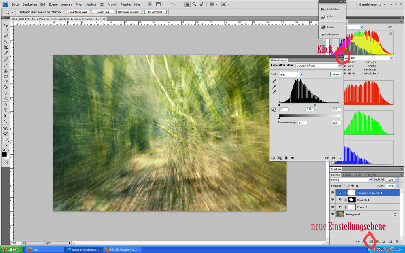Screen dimensions: 405x253
Task: Switch to the Protokoll tab
Action: 371,175
